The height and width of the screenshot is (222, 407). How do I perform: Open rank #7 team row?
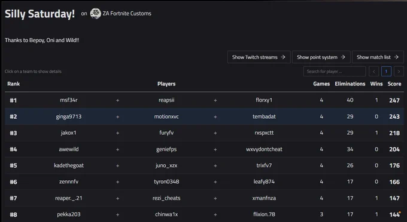coord(204,198)
